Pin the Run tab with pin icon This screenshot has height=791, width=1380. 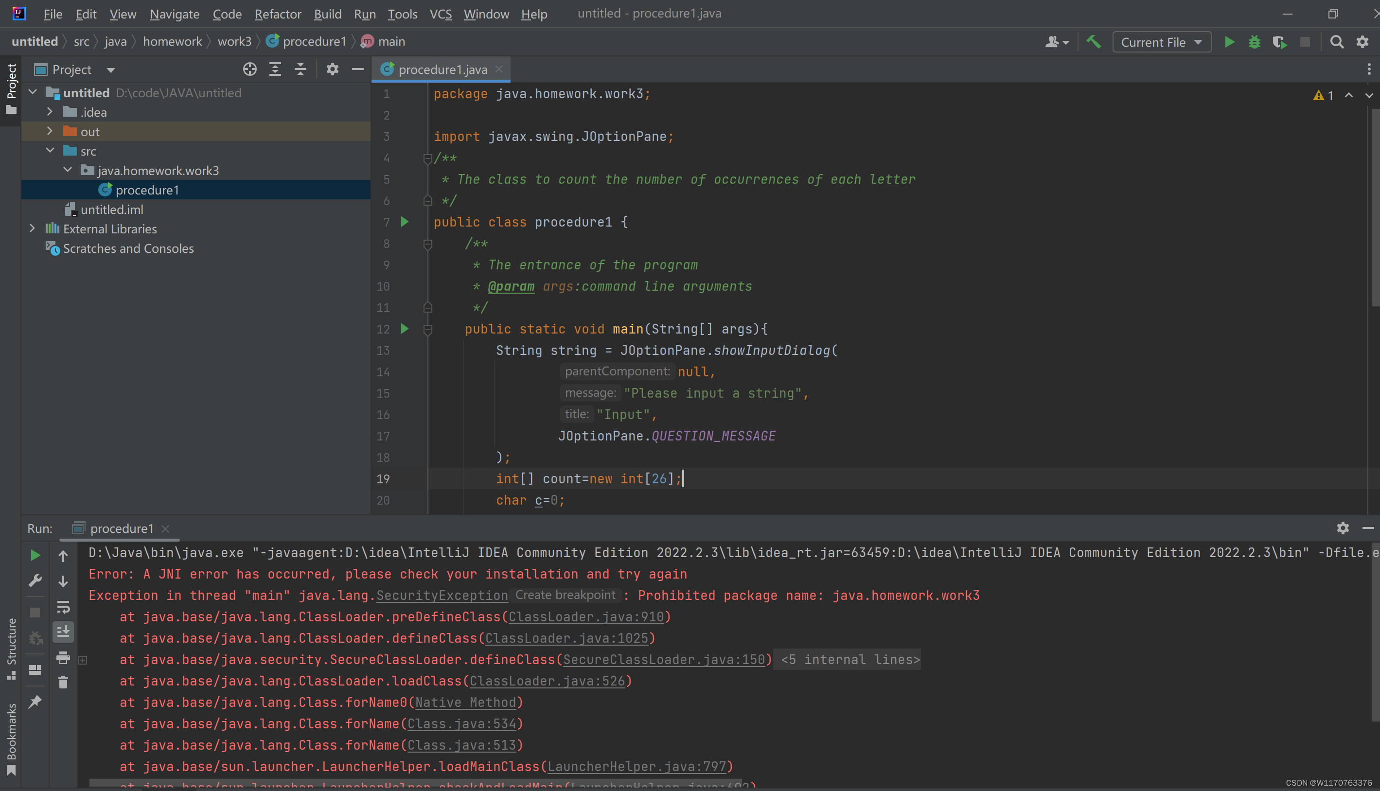pyautogui.click(x=35, y=702)
